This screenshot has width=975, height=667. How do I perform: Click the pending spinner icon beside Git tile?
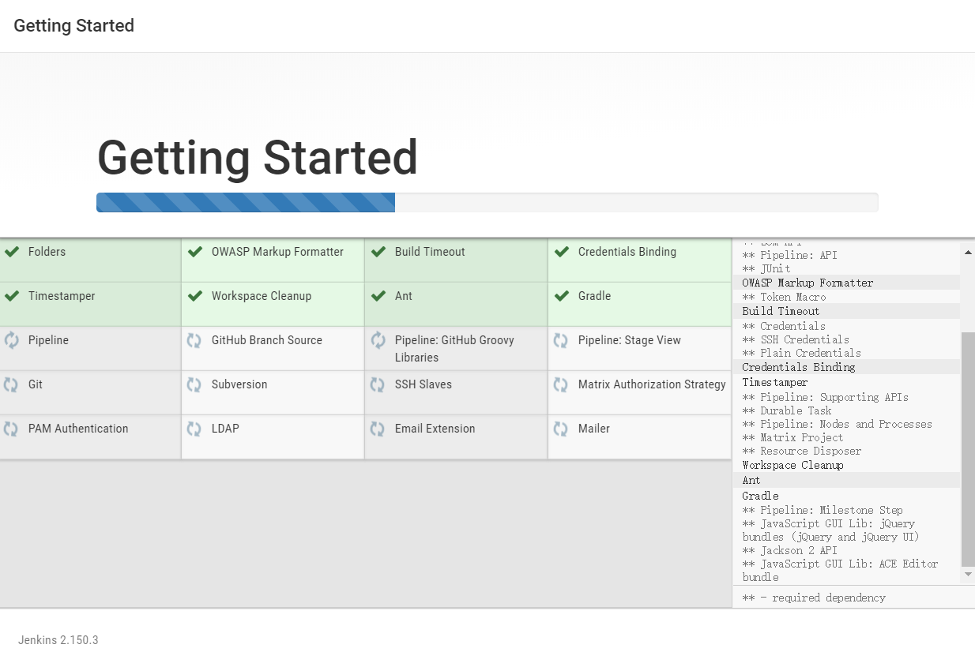pos(11,384)
